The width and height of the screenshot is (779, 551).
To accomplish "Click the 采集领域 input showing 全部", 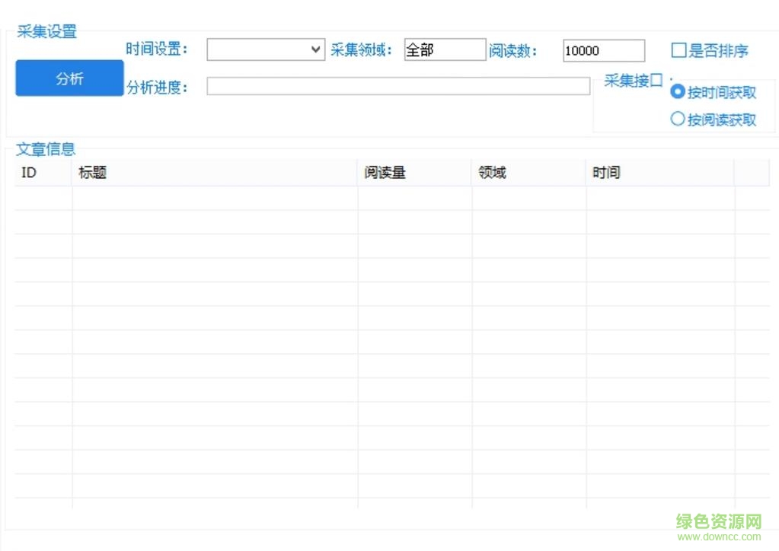I will [x=445, y=49].
